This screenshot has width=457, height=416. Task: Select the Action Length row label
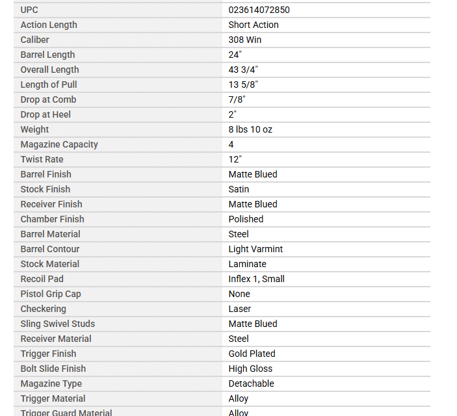[49, 25]
